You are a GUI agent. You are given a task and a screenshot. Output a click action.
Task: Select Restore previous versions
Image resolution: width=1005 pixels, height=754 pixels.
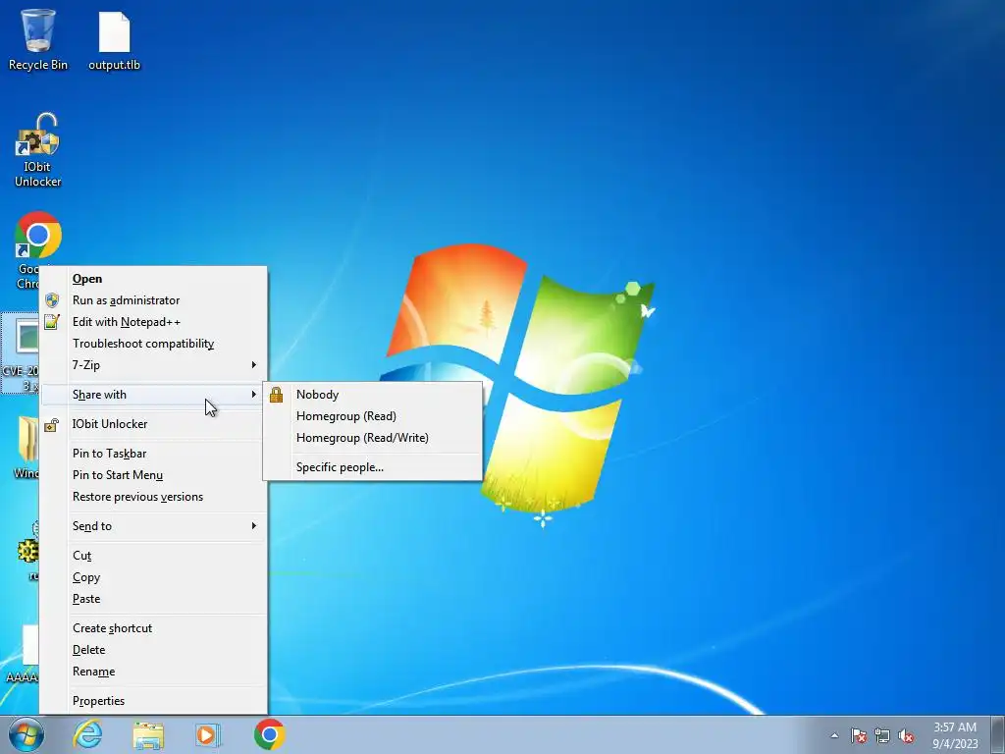pyautogui.click(x=154, y=497)
